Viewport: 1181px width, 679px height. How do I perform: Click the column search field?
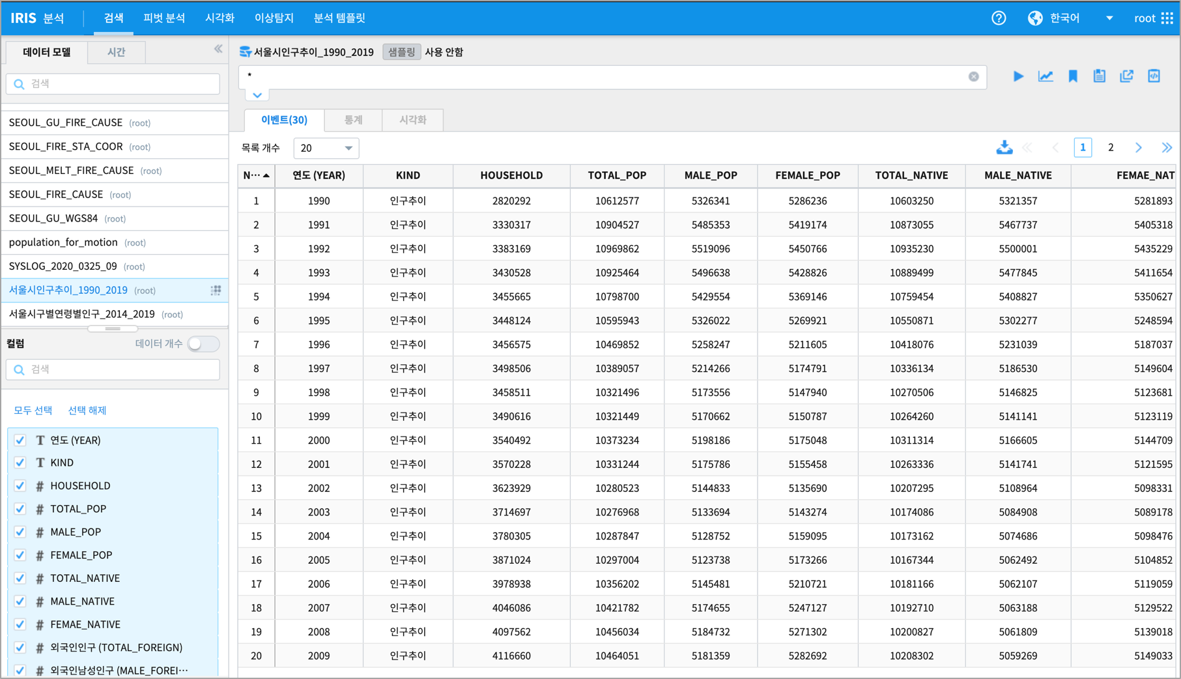point(113,369)
